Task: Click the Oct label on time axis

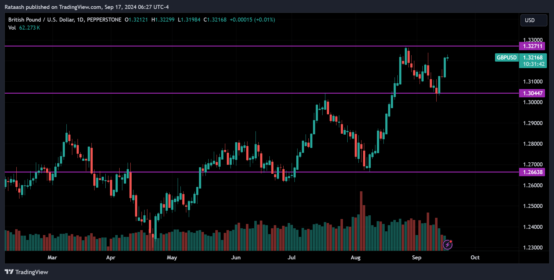Action: point(475,258)
